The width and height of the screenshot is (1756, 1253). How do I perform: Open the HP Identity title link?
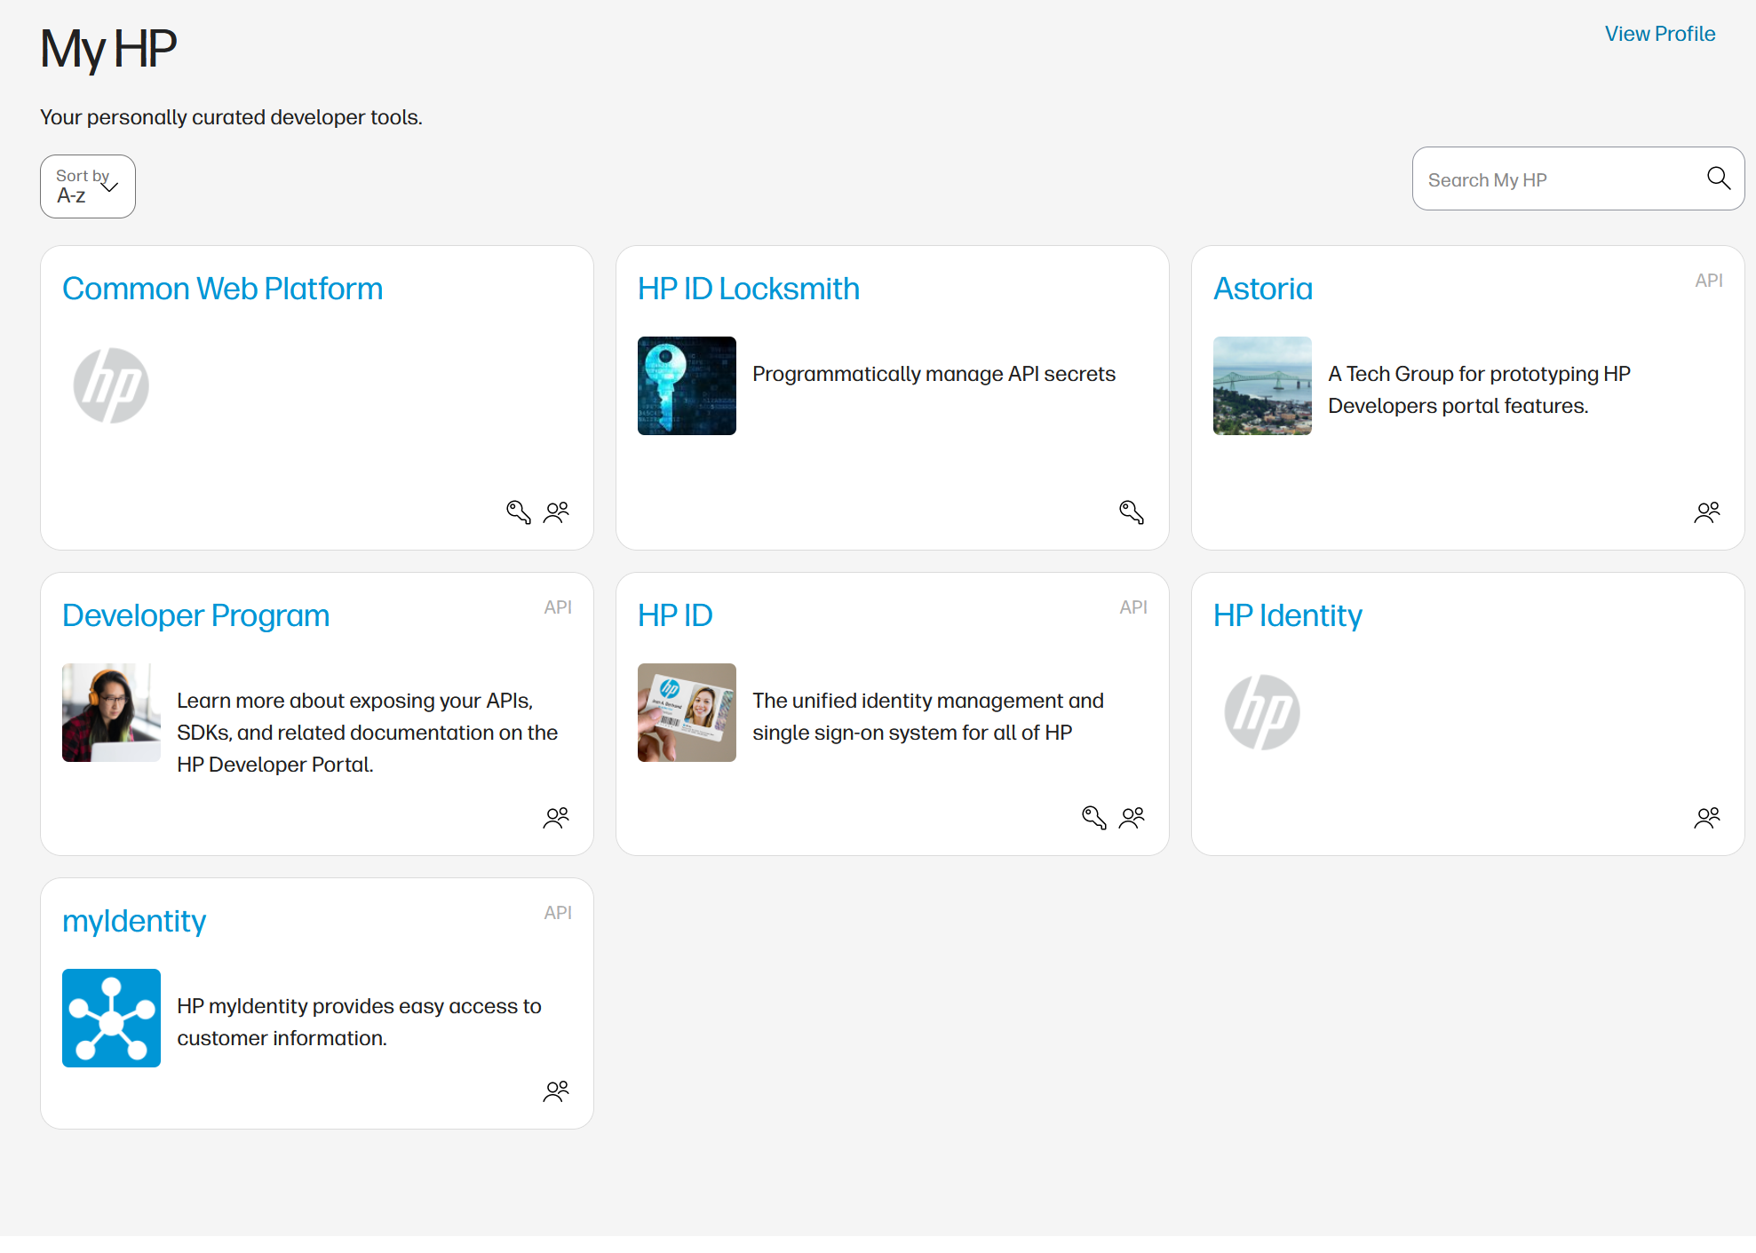1288,615
